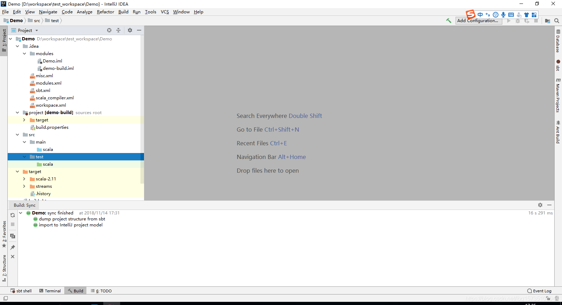The image size is (562, 305).
Task: Collapse the modules folder
Action: coord(25,54)
